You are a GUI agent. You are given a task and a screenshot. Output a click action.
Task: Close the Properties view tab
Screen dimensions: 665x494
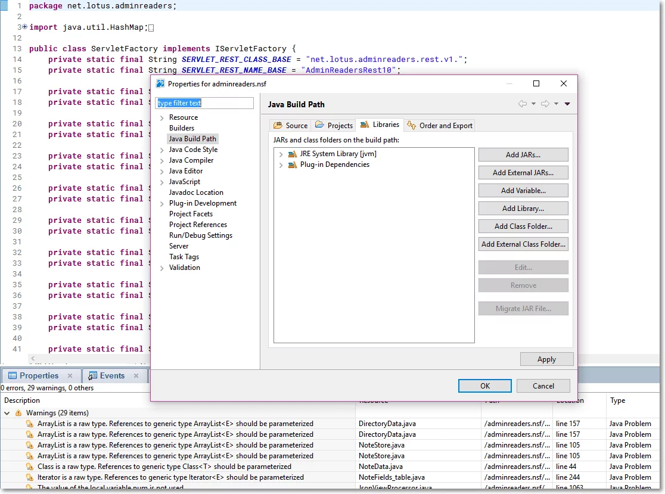point(70,376)
